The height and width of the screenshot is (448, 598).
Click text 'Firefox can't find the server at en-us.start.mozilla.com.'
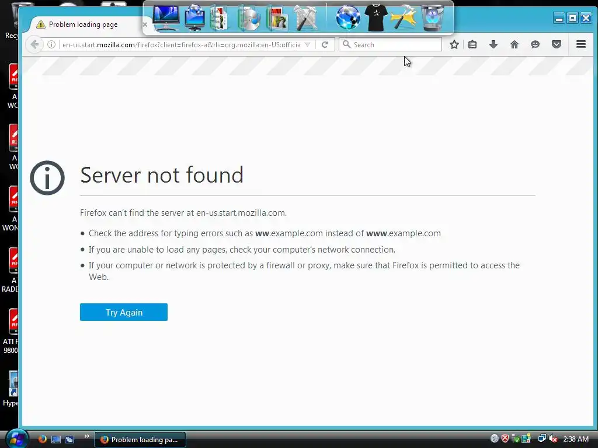tap(183, 212)
